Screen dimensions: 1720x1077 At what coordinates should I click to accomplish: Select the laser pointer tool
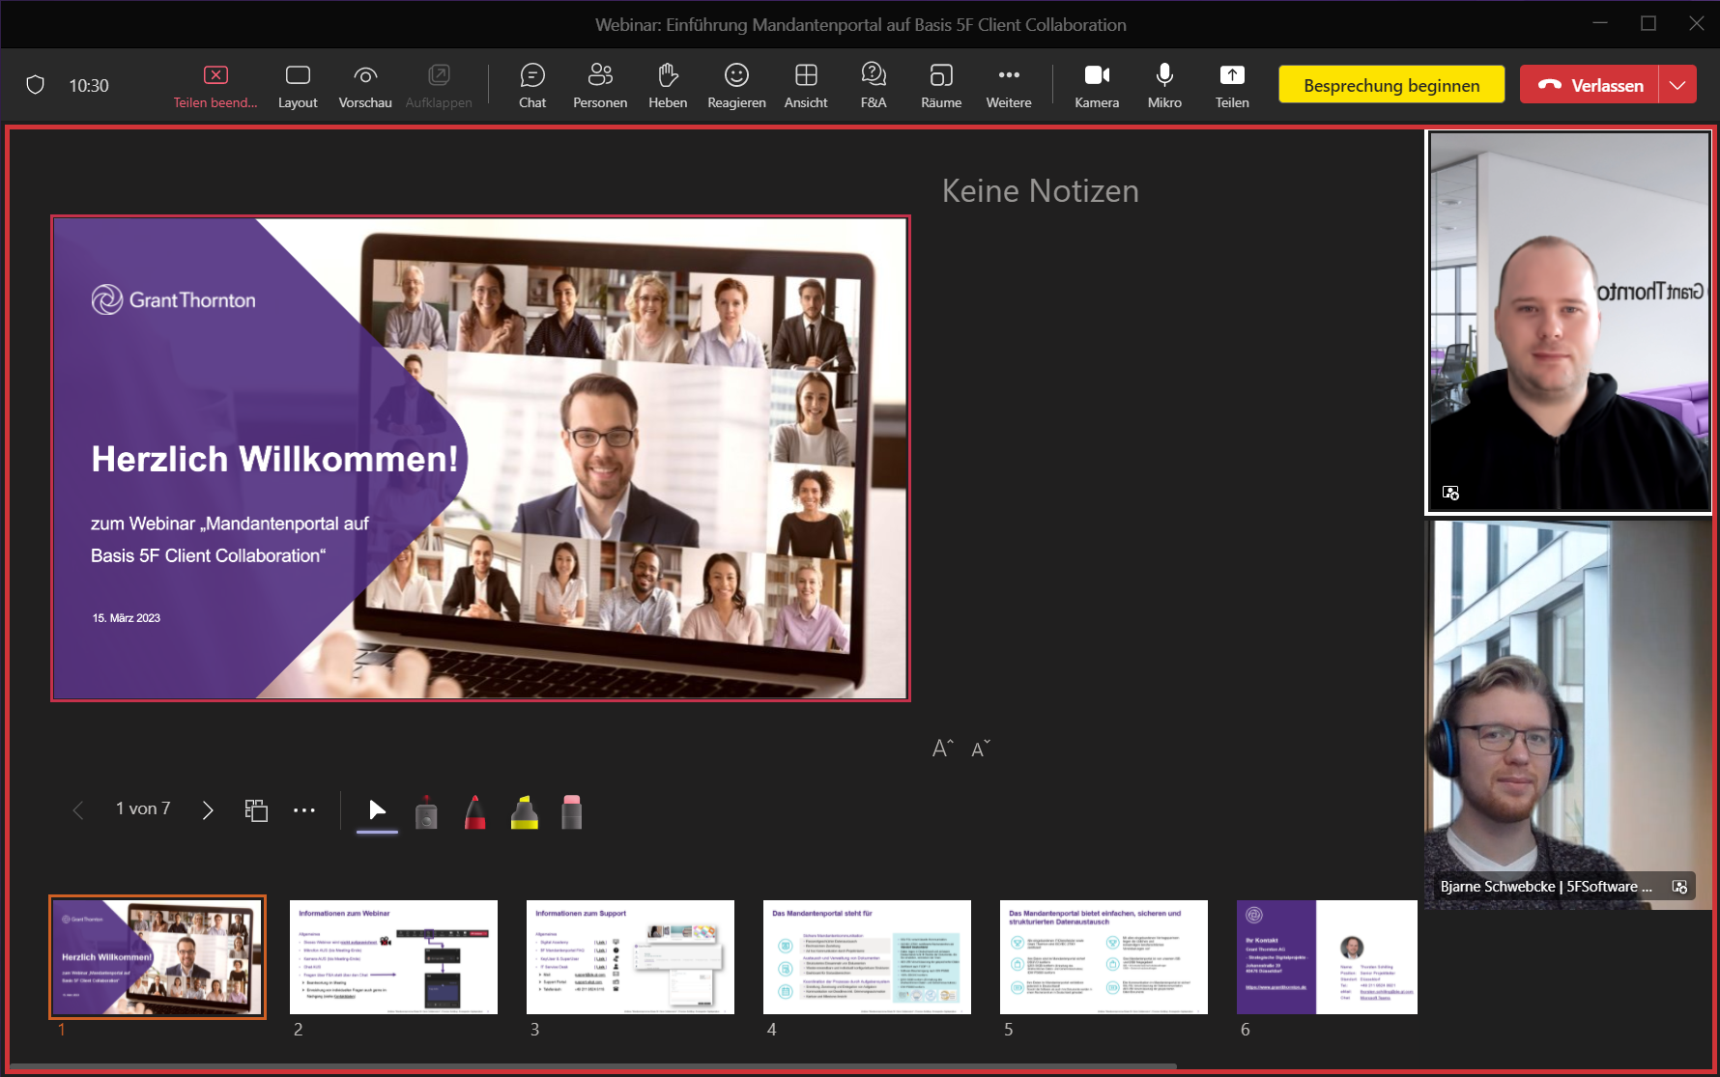point(426,811)
